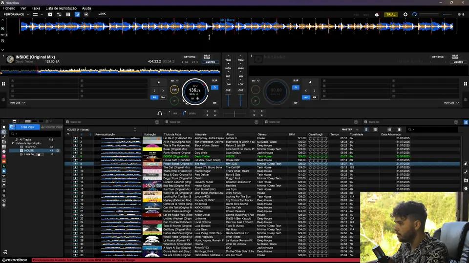Image resolution: width=469 pixels, height=263 pixels.
Task: Open deck 1 INT dropdown
Action: point(174,81)
